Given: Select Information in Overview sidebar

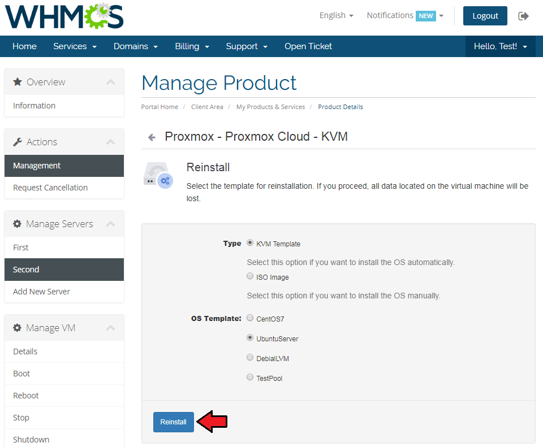Looking at the screenshot, I should [x=64, y=106].
